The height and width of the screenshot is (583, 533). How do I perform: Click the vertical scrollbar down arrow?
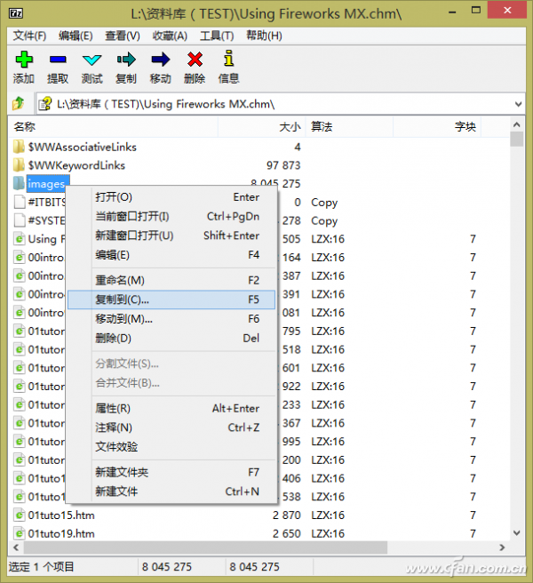[517, 533]
